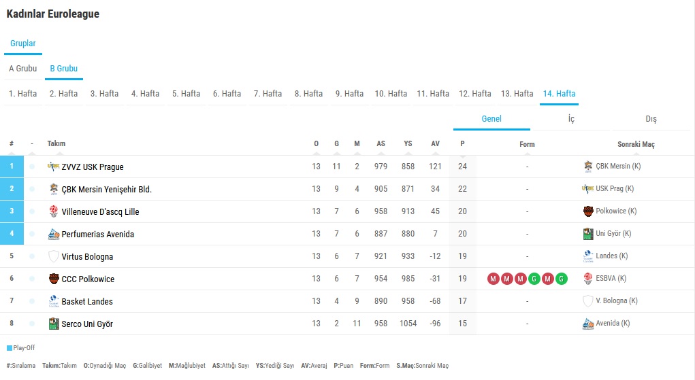Click the ÇBK Mersin Yenişehir Bld. logo
The width and height of the screenshot is (695, 380).
[54, 189]
